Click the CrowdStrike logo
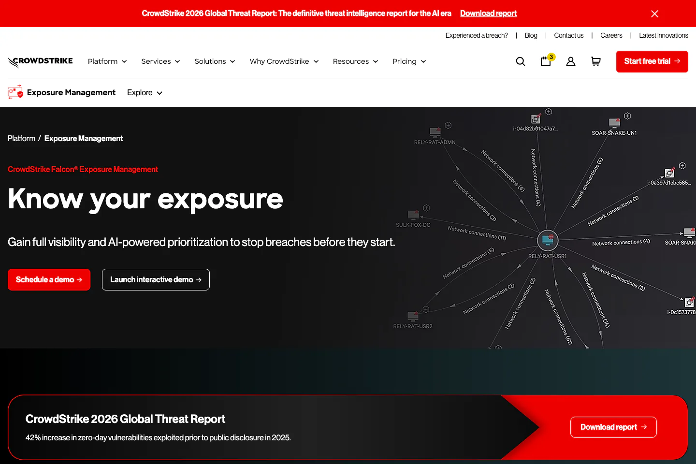This screenshot has width=696, height=464. (x=41, y=61)
